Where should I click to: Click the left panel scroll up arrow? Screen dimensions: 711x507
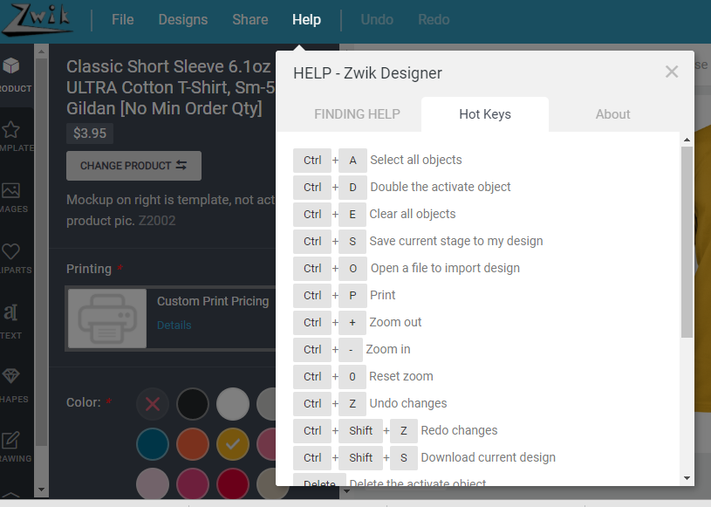click(41, 51)
